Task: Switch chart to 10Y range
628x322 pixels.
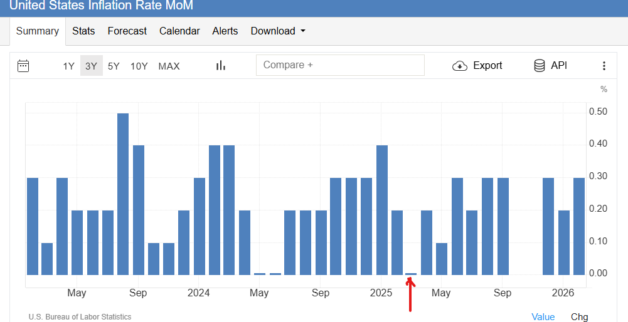Action: point(139,66)
